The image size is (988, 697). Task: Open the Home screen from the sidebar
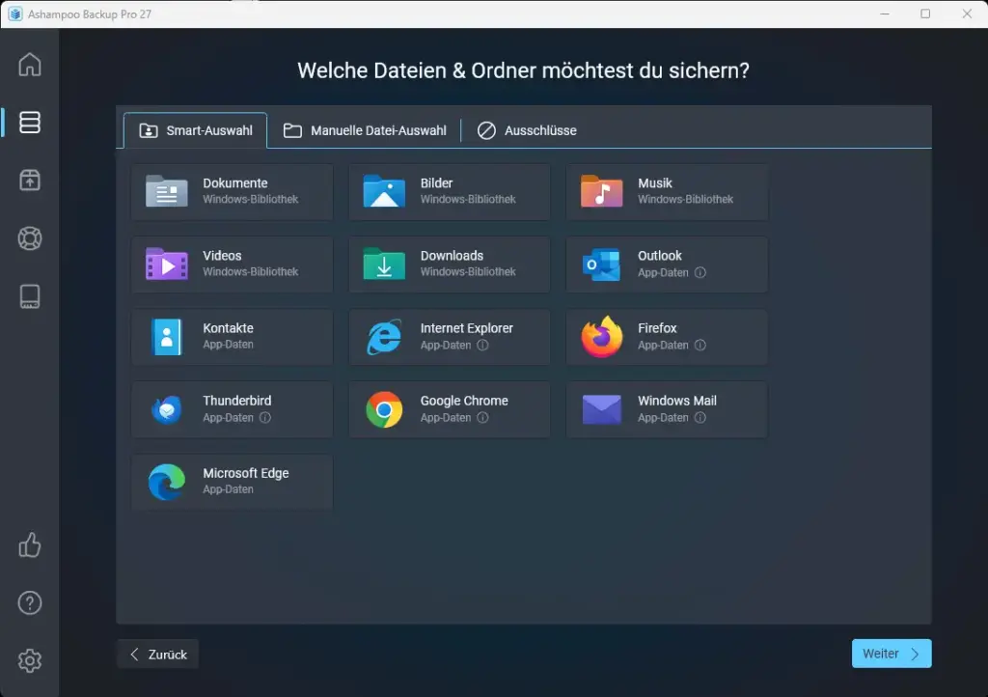30,65
